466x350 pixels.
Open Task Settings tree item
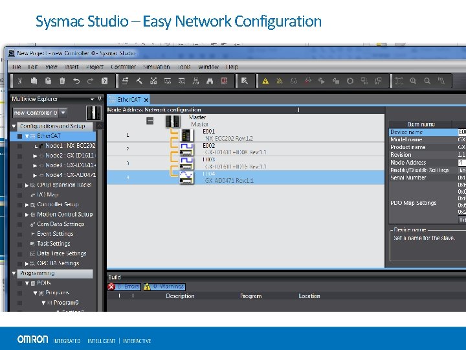[54, 244]
